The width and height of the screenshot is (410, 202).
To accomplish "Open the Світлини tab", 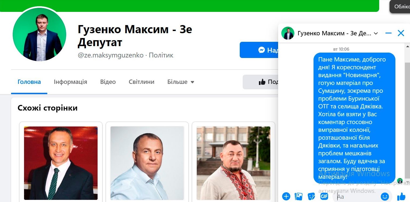I will click(142, 82).
